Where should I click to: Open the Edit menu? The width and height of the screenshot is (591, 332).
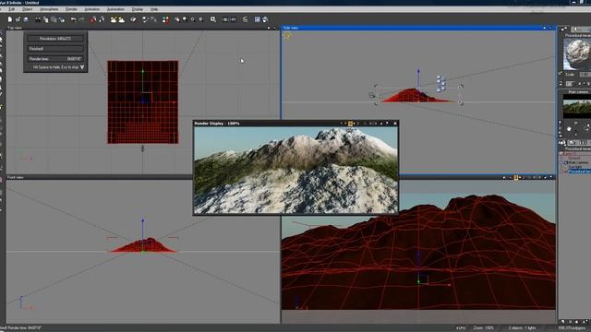(12, 9)
